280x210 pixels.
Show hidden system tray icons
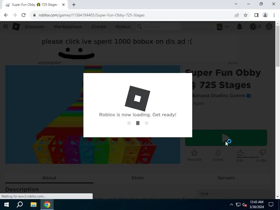click(231, 205)
